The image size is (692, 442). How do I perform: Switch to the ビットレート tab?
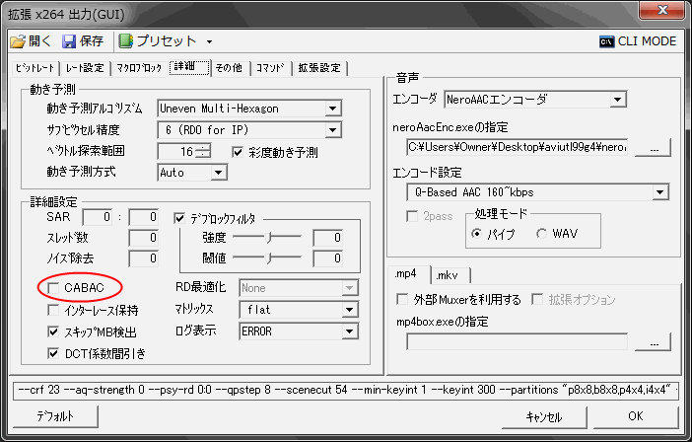click(x=35, y=68)
